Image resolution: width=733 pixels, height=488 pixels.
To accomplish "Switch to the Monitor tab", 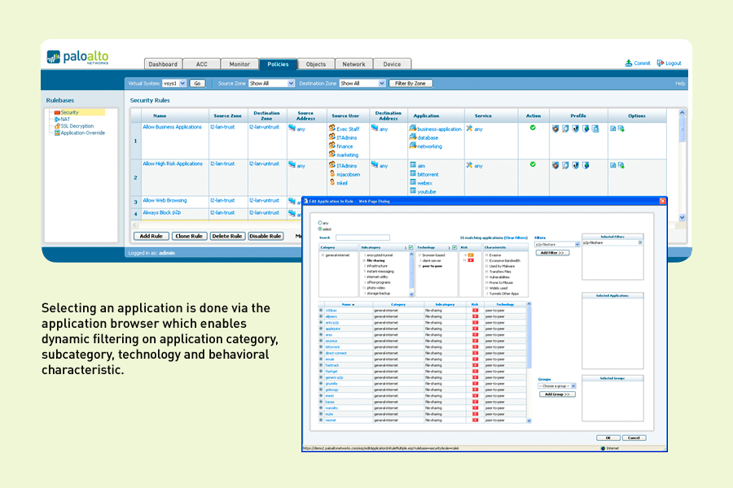I will (x=239, y=64).
